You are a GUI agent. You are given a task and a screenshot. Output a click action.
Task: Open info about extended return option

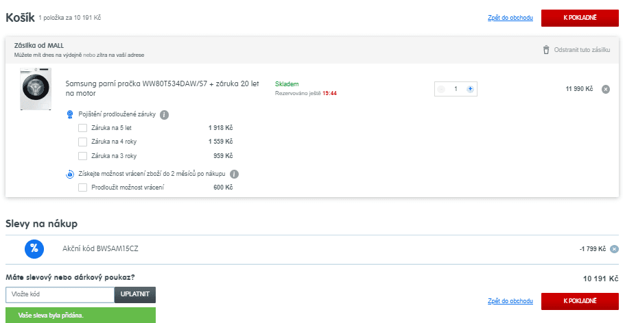(235, 175)
